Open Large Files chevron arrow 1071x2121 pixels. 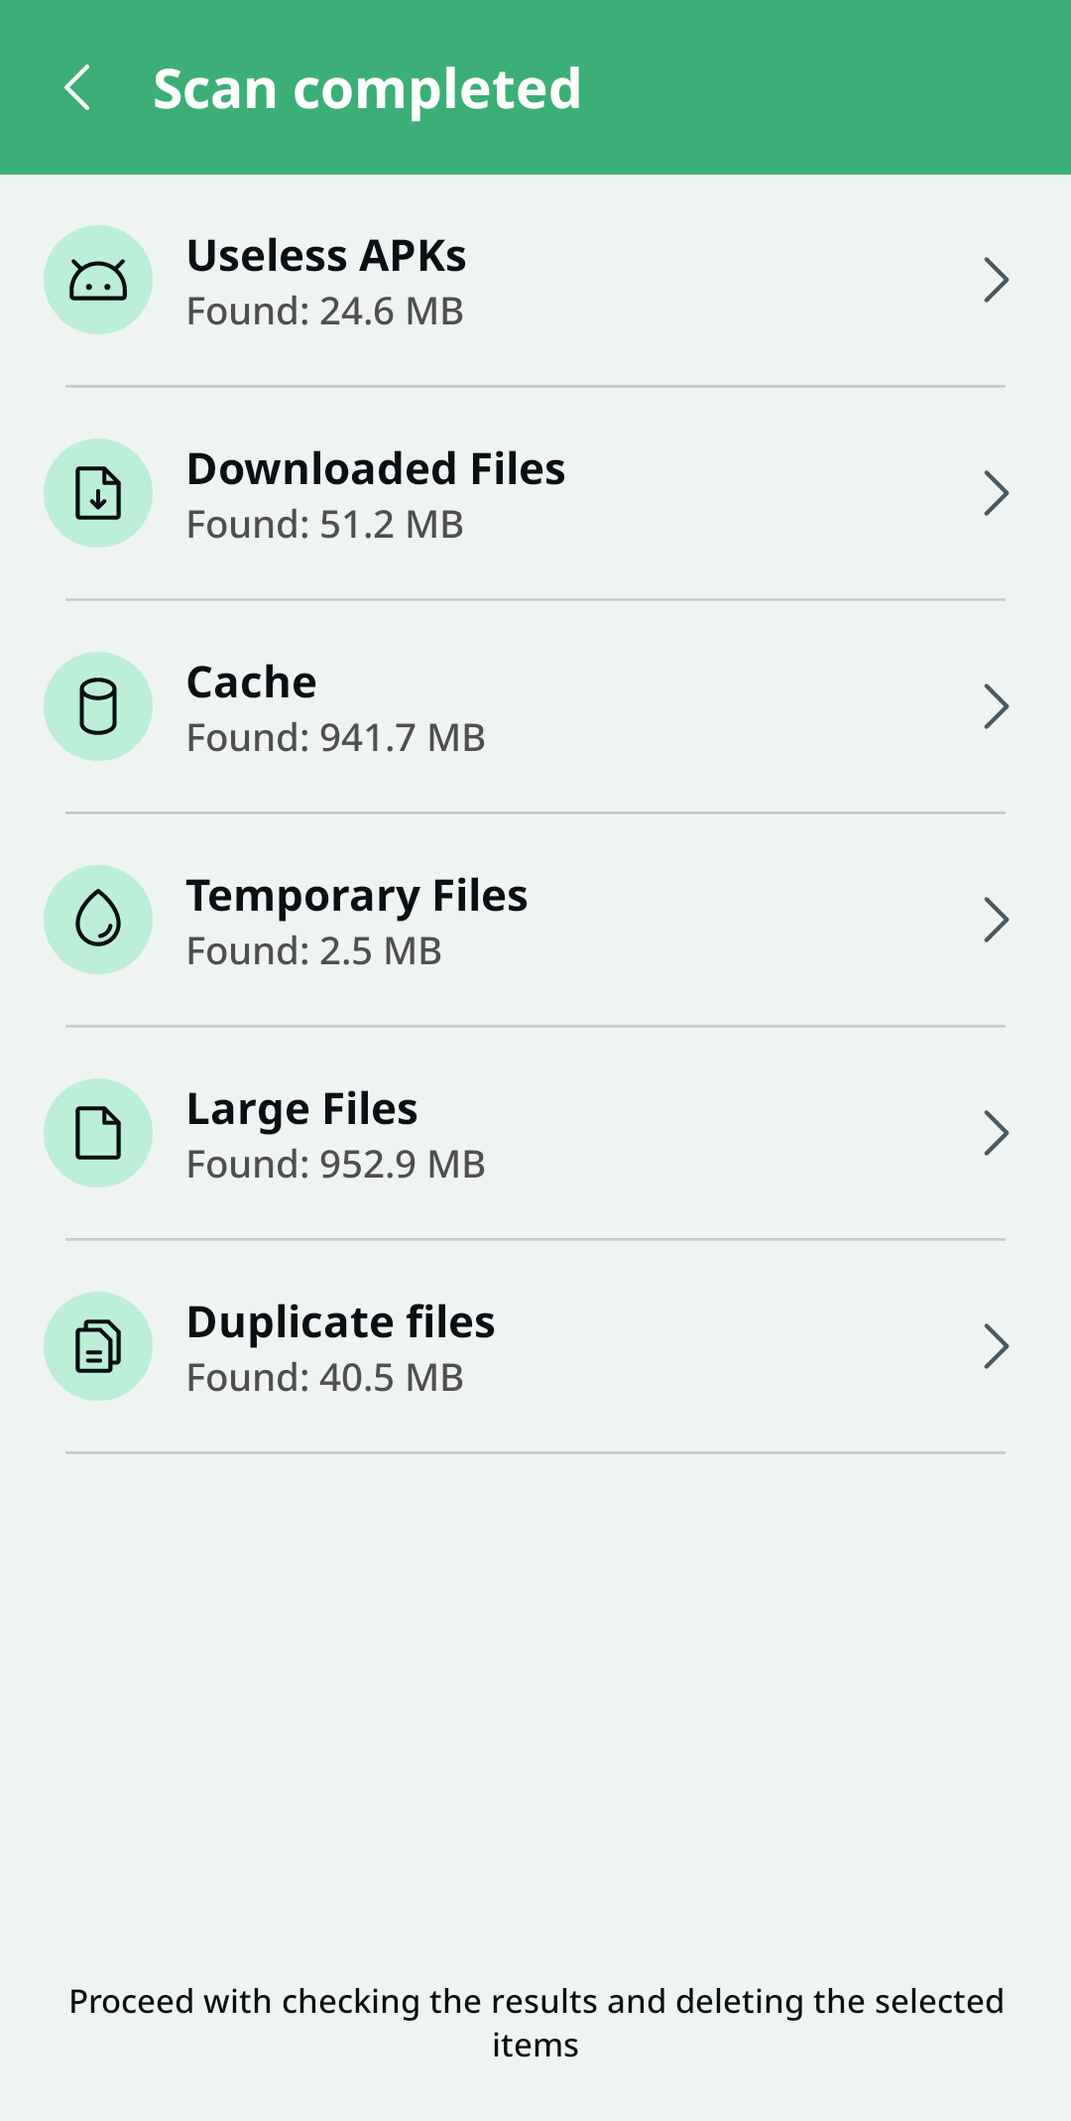(996, 1133)
